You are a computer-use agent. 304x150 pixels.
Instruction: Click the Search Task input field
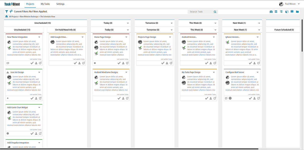coord(200,12)
